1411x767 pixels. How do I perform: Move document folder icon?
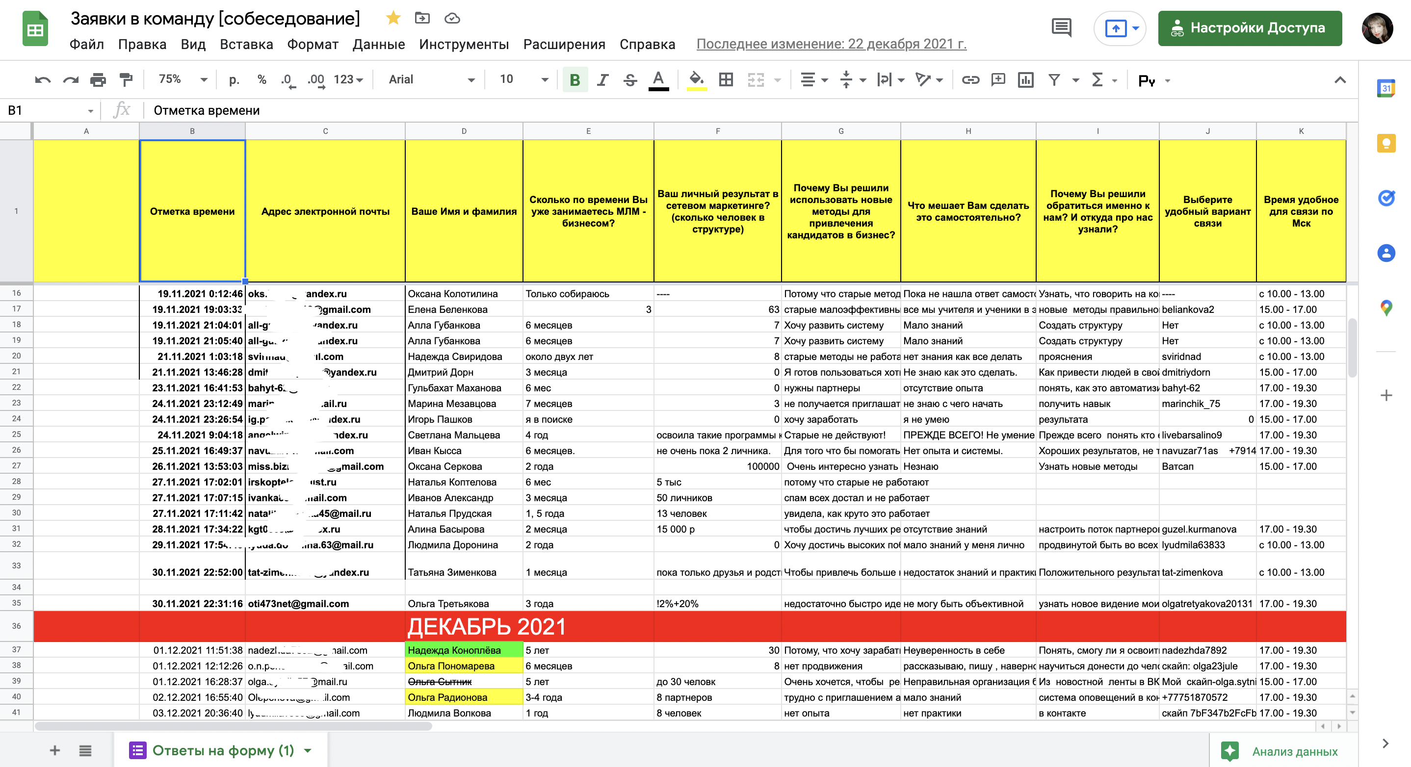[x=422, y=19]
